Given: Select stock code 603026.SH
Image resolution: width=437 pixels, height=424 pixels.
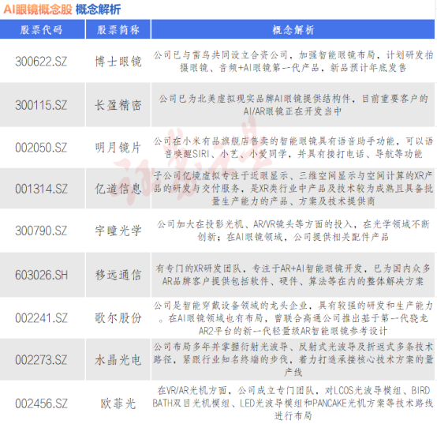Looking at the screenshot, I should (41, 275).
